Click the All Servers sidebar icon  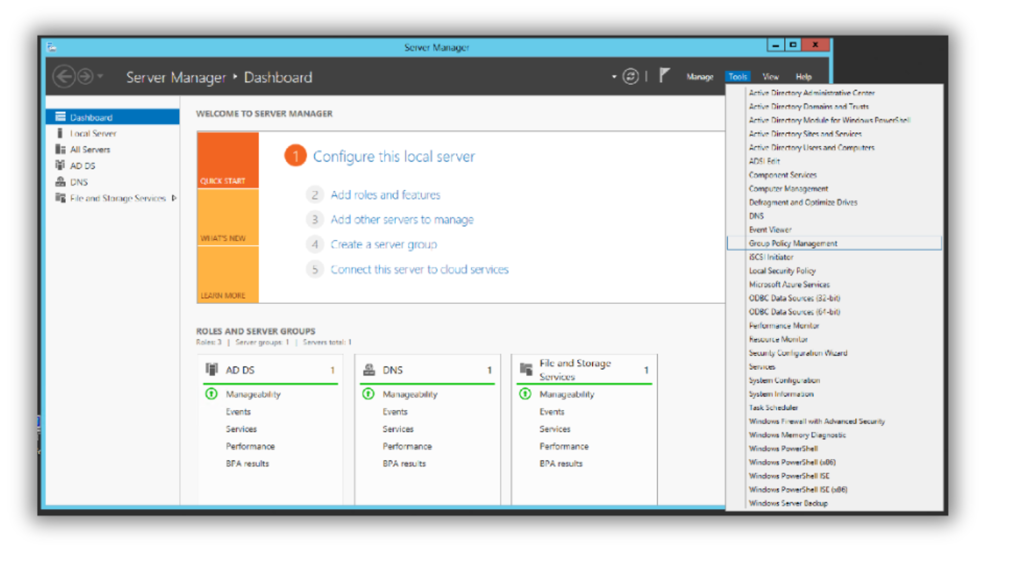pos(60,150)
